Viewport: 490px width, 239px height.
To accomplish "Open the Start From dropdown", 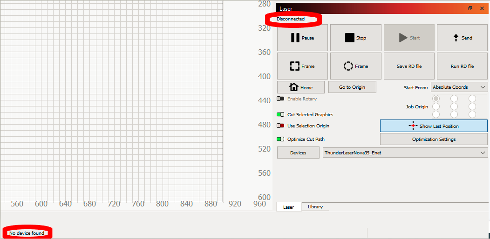I will 459,87.
